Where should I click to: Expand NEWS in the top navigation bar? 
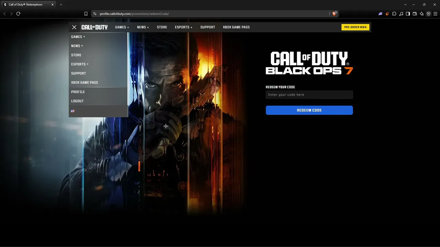143,27
